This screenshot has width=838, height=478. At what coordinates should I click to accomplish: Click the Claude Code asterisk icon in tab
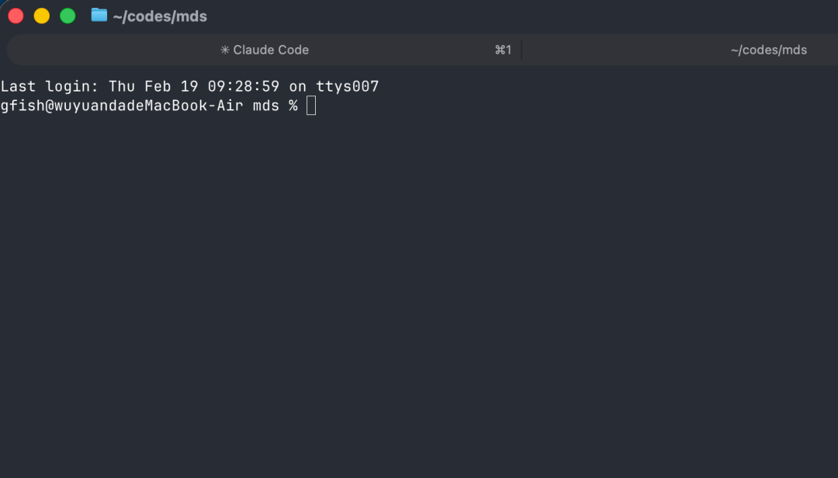[225, 50]
